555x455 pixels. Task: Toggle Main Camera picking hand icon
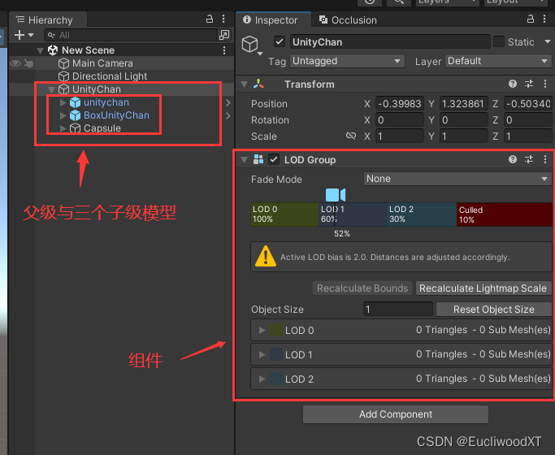tap(28, 63)
